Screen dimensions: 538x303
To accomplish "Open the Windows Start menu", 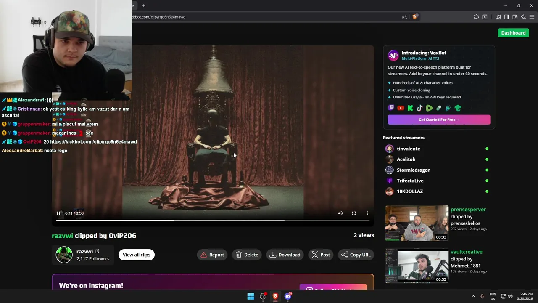I will click(x=251, y=296).
